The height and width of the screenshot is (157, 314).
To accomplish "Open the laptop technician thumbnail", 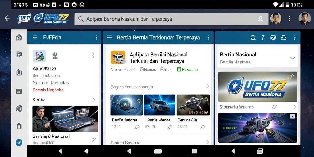I will pyautogui.click(x=65, y=119).
